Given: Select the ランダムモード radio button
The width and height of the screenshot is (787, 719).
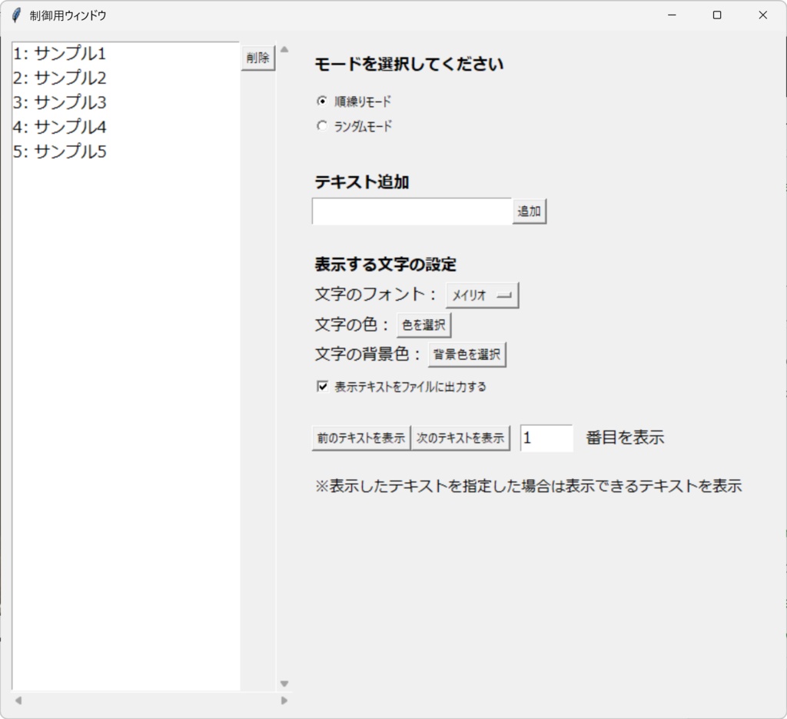Looking at the screenshot, I should point(321,126).
